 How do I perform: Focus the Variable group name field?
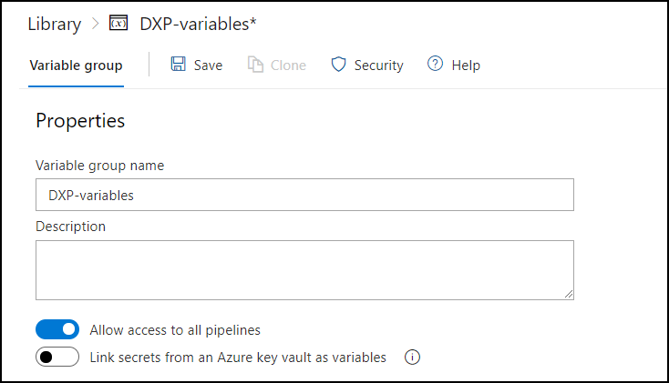click(x=304, y=195)
